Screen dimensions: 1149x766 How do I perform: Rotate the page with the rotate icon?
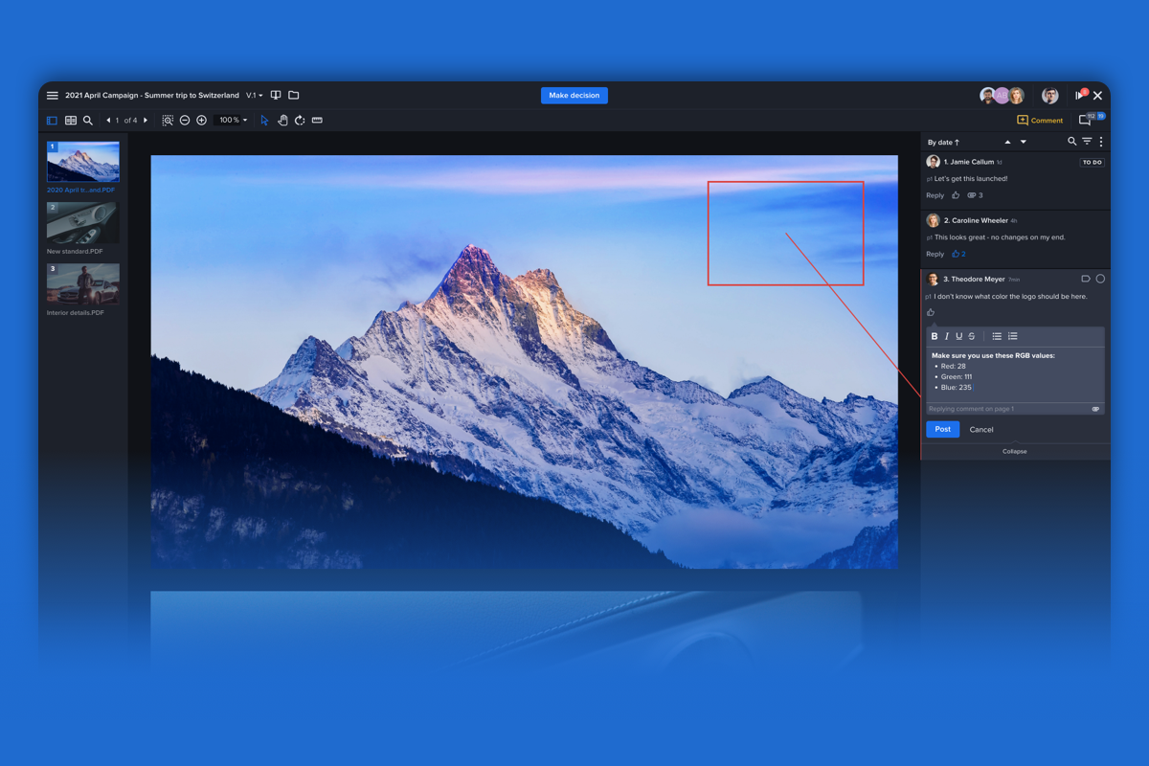click(x=300, y=121)
